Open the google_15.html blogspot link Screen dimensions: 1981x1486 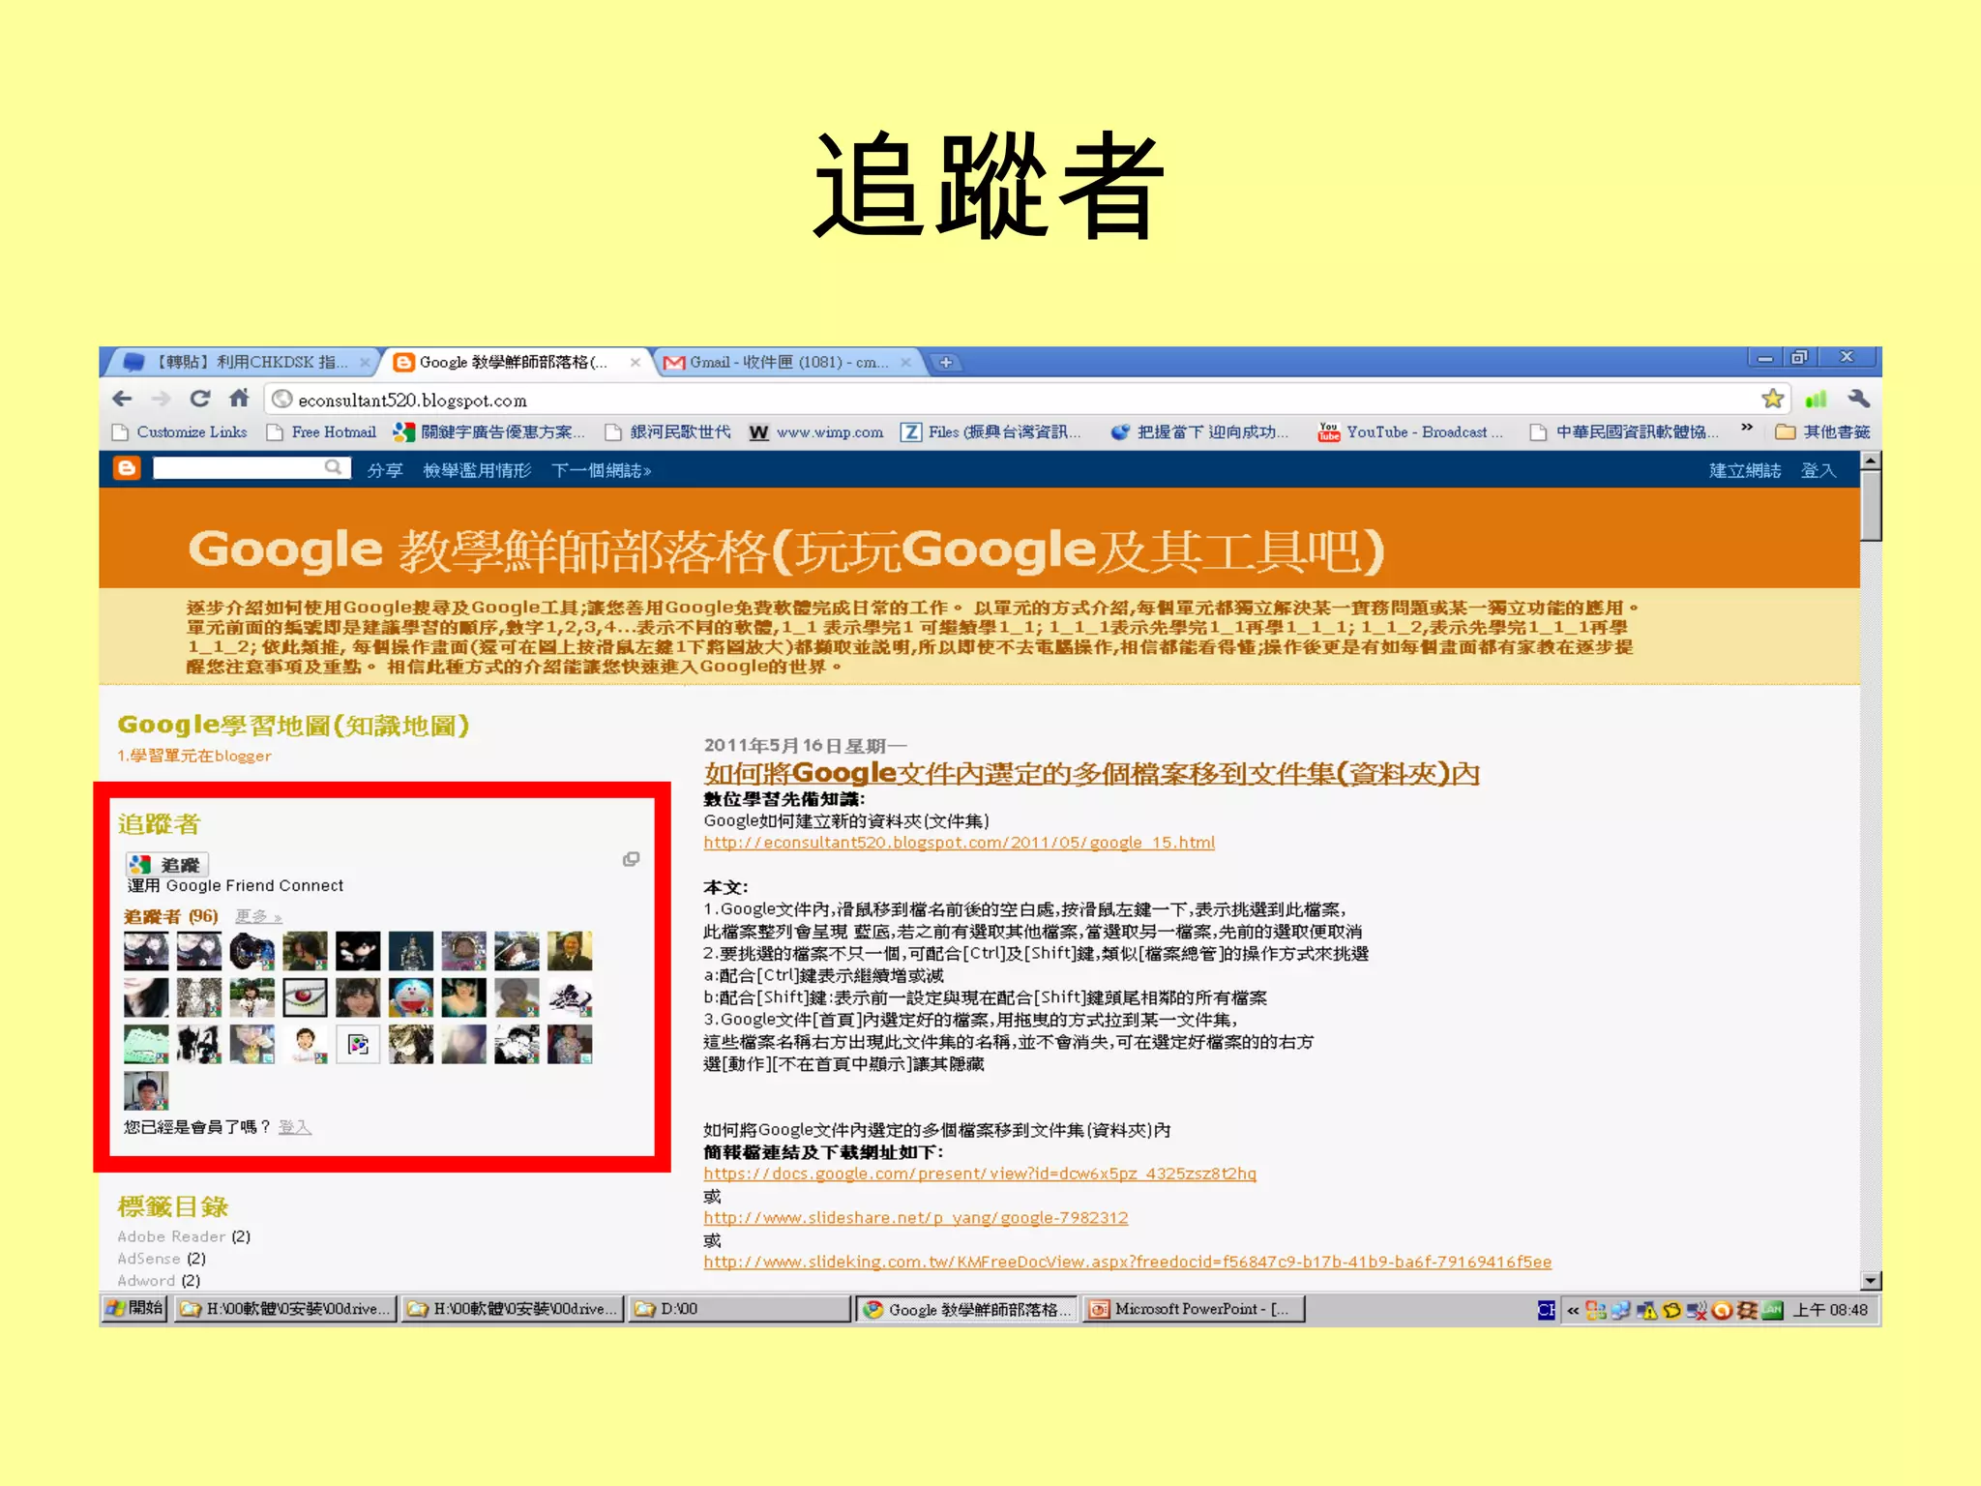click(x=959, y=843)
